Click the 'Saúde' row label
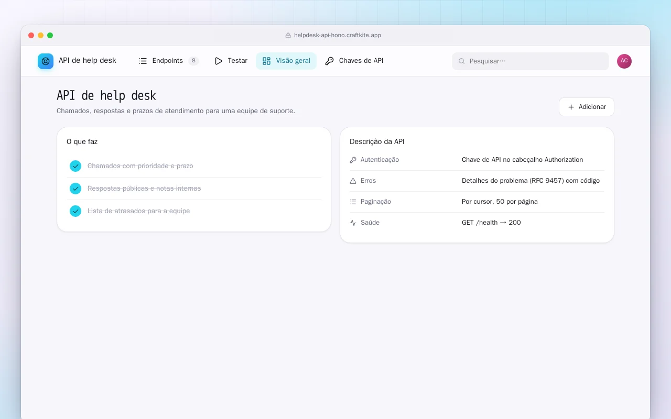Viewport: 671px width, 419px height. pyautogui.click(x=370, y=223)
